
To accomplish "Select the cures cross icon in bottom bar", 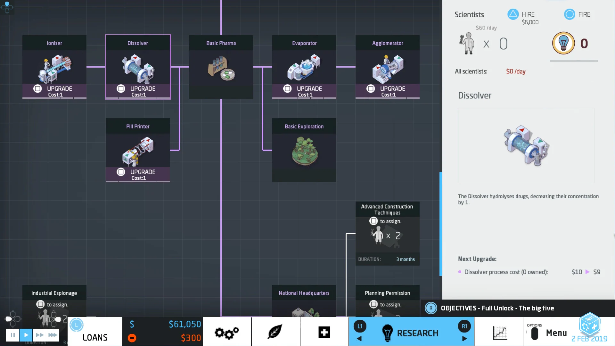I will [x=324, y=333].
